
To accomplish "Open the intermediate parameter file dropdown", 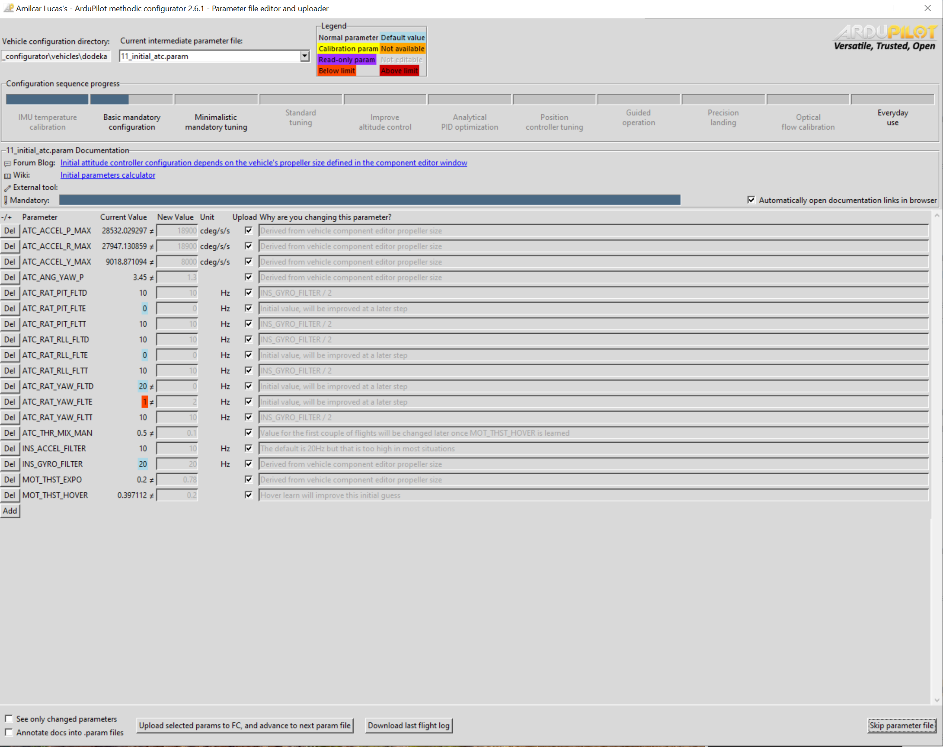I will 304,56.
